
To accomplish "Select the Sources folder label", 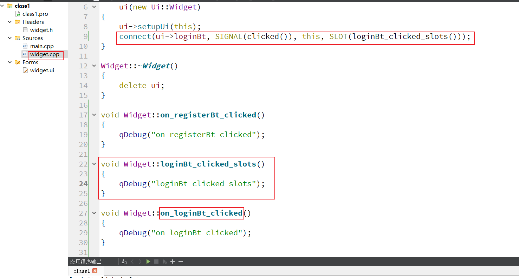I will point(33,38).
